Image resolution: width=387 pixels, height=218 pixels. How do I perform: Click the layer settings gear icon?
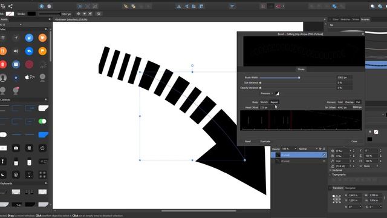point(320,149)
